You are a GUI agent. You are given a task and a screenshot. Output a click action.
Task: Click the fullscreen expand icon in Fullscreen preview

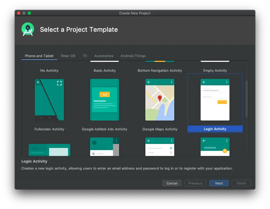(x=59, y=83)
